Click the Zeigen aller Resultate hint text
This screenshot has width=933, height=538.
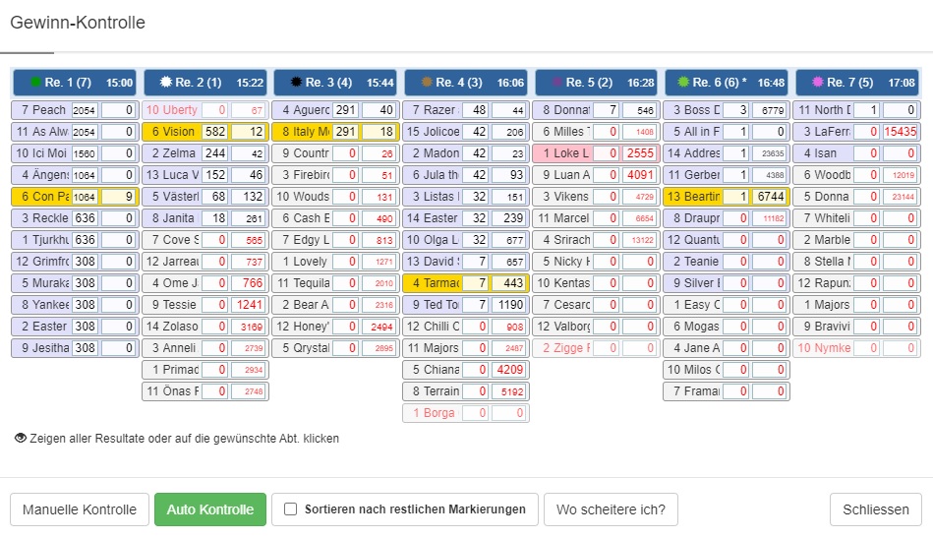point(185,439)
